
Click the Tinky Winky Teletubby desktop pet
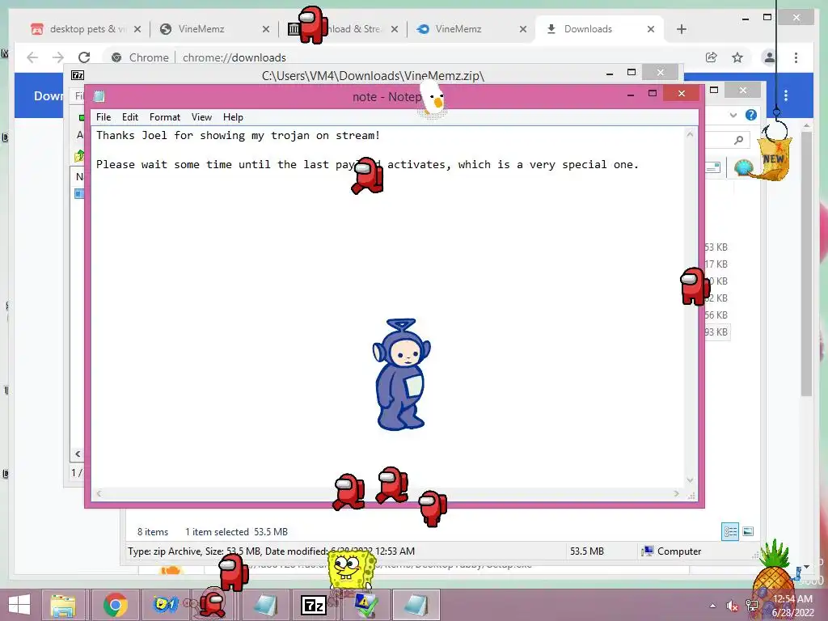pyautogui.click(x=401, y=375)
